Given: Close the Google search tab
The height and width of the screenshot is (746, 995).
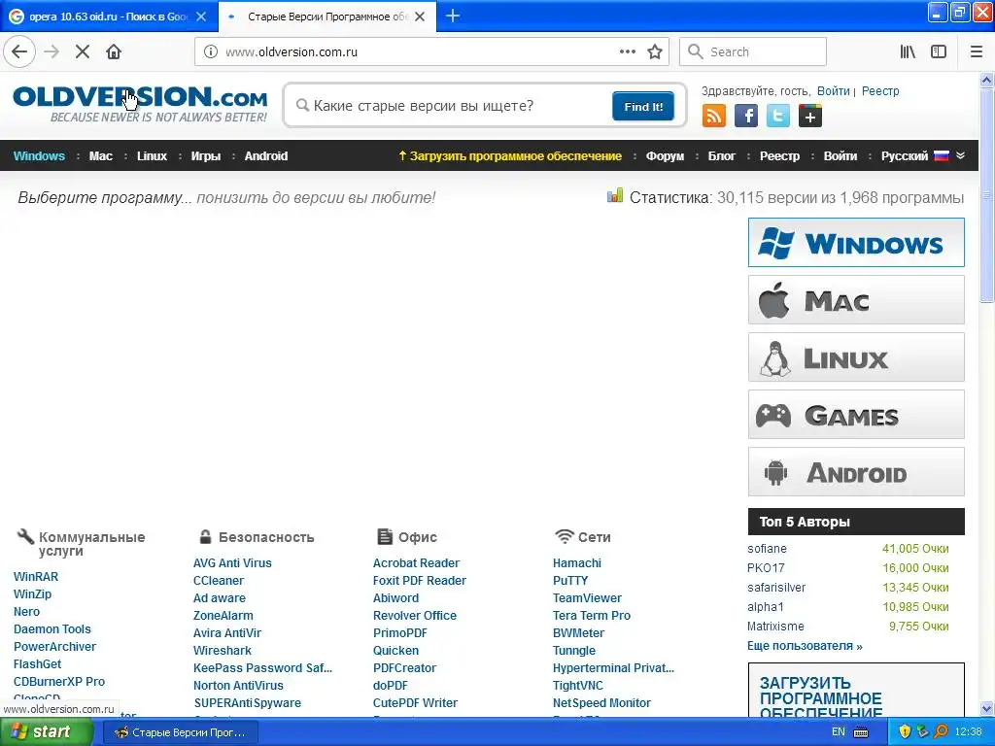Looking at the screenshot, I should click(201, 17).
